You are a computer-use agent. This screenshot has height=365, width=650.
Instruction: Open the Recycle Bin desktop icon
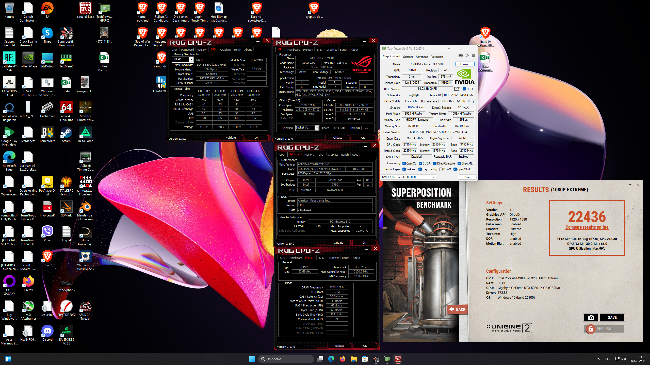point(9,11)
